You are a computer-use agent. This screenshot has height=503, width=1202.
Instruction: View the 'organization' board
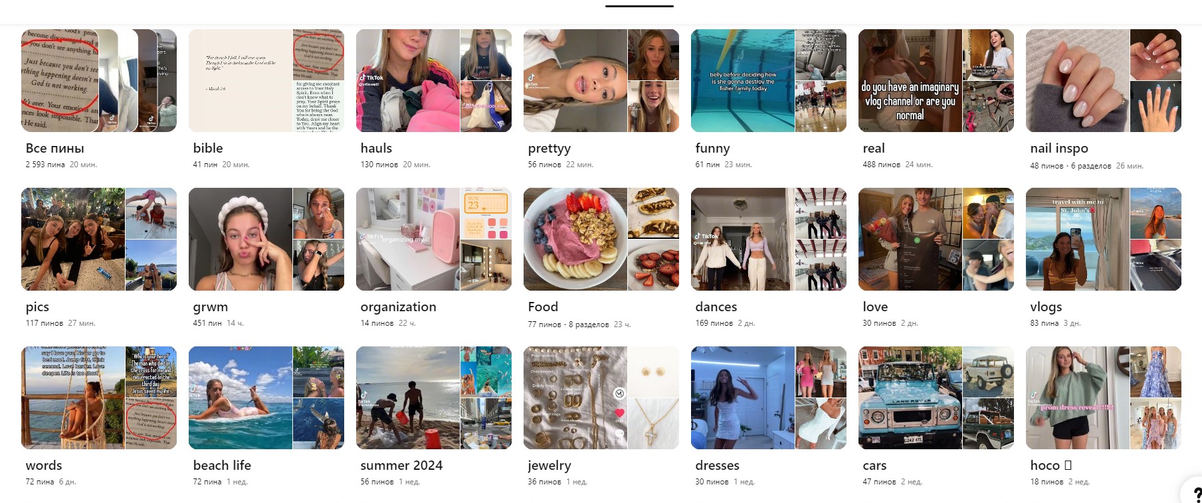tap(434, 239)
